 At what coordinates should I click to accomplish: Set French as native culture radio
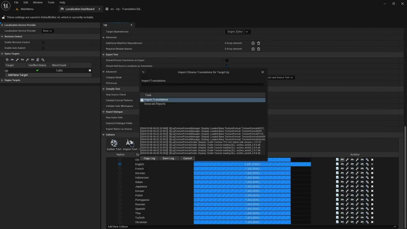(x=120, y=169)
